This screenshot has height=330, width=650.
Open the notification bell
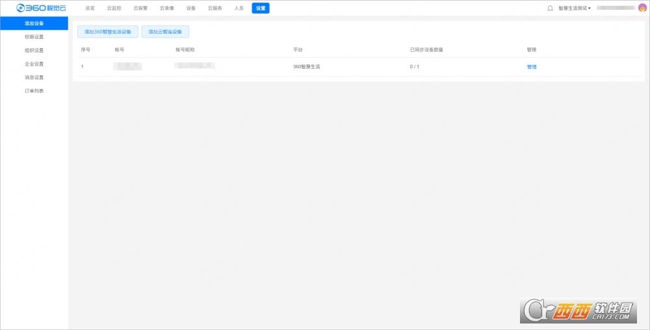tap(550, 8)
